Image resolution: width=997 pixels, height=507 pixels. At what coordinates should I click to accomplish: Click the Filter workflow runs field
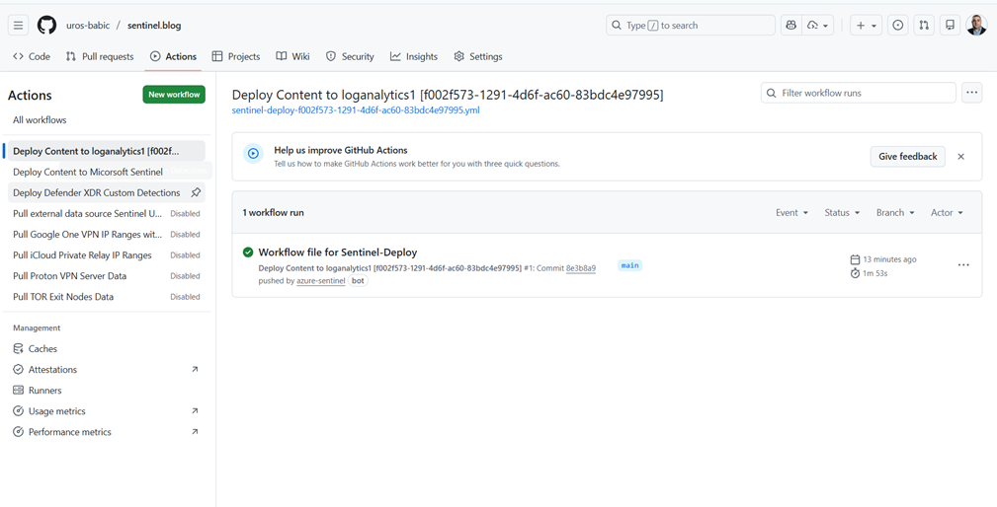[x=858, y=93]
